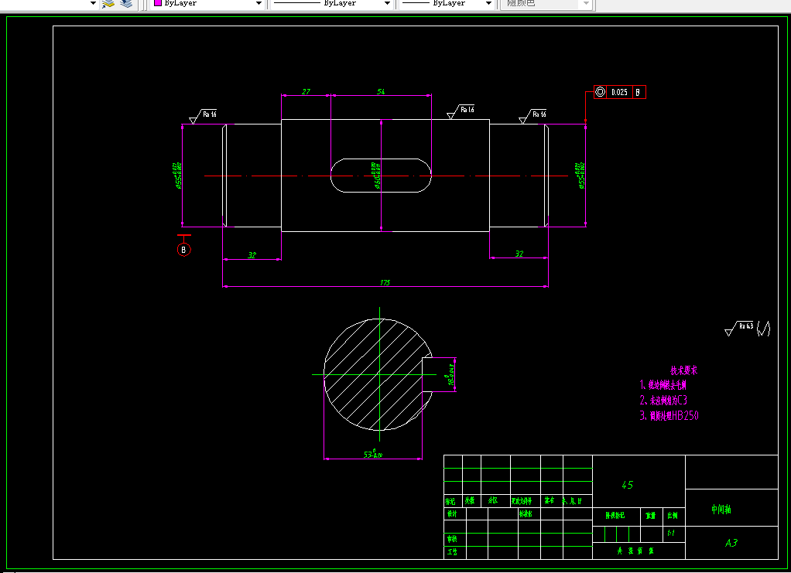The width and height of the screenshot is (791, 573).
Task: Select the 设计 title block label
Action: 452,514
